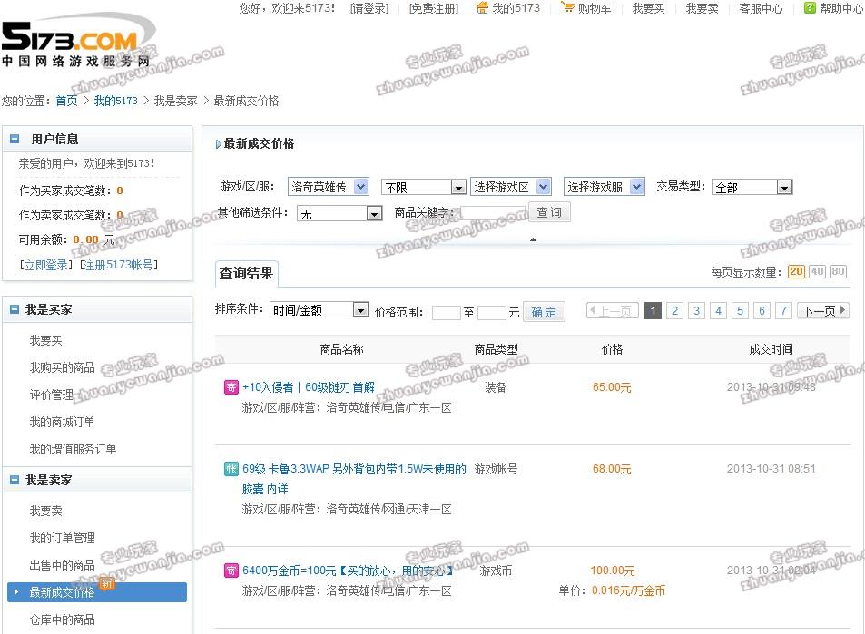This screenshot has height=634, width=865.
Task: Collapse the filter panel with the up arrow
Action: [x=533, y=239]
